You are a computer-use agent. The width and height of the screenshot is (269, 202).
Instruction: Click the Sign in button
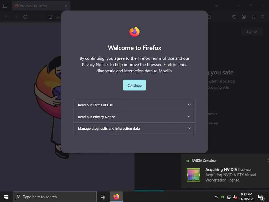click(x=252, y=32)
